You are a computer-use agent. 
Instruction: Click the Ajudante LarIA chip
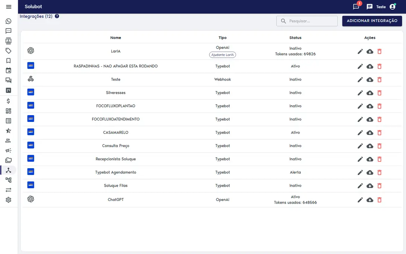pyautogui.click(x=223, y=55)
